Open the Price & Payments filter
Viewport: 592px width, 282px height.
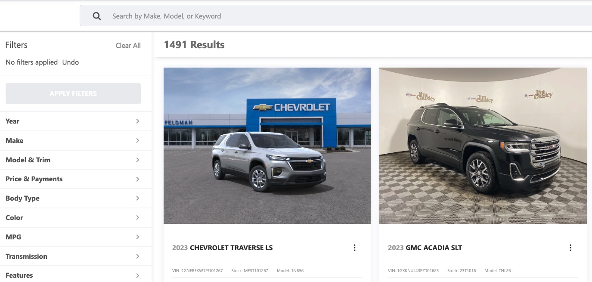[x=76, y=179]
